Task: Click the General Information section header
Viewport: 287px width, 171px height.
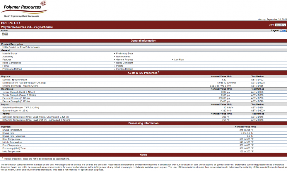Action: (143, 41)
